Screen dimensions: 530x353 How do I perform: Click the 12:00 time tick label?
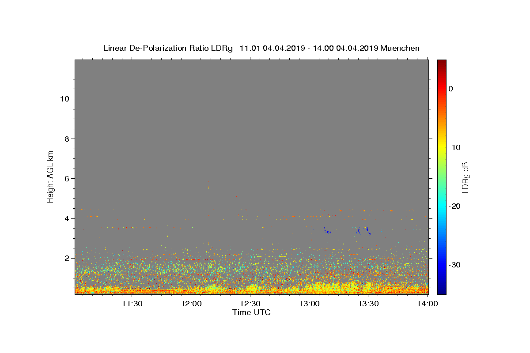191,304
